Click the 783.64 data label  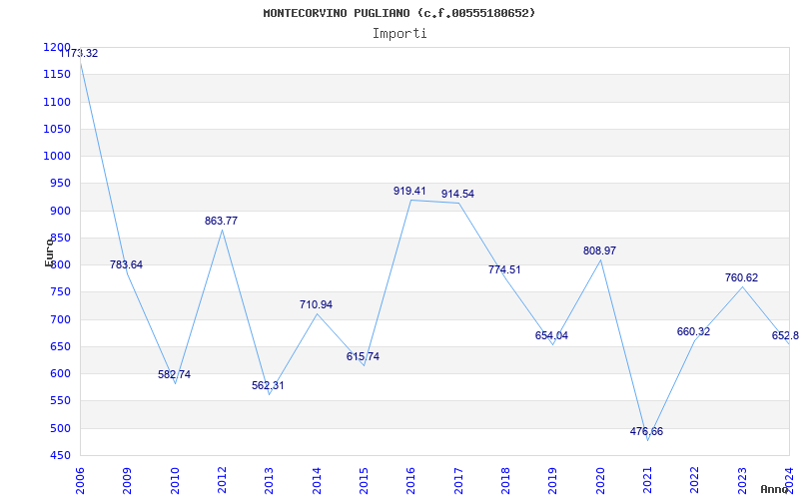[x=127, y=264]
